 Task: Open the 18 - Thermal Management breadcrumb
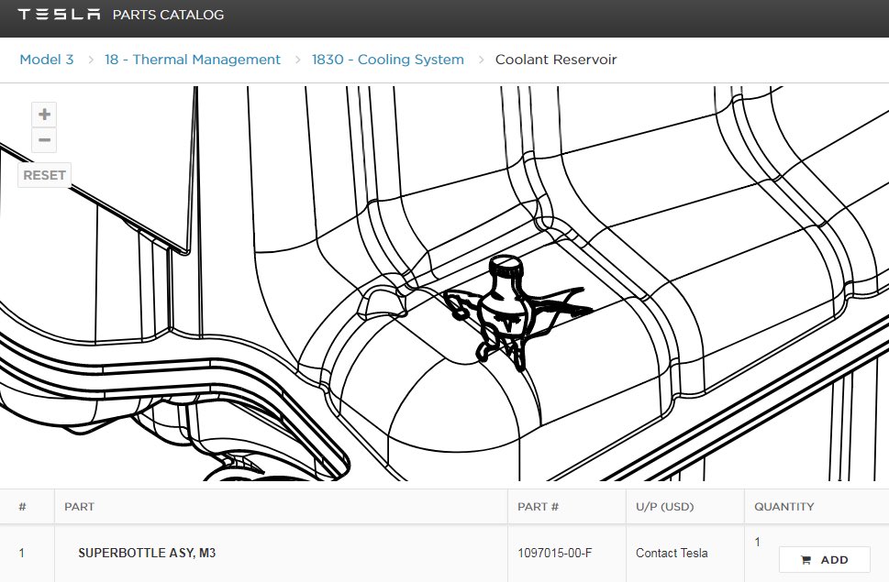(x=192, y=60)
